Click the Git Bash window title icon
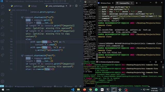The image size is (165, 92). [x=85, y=2]
